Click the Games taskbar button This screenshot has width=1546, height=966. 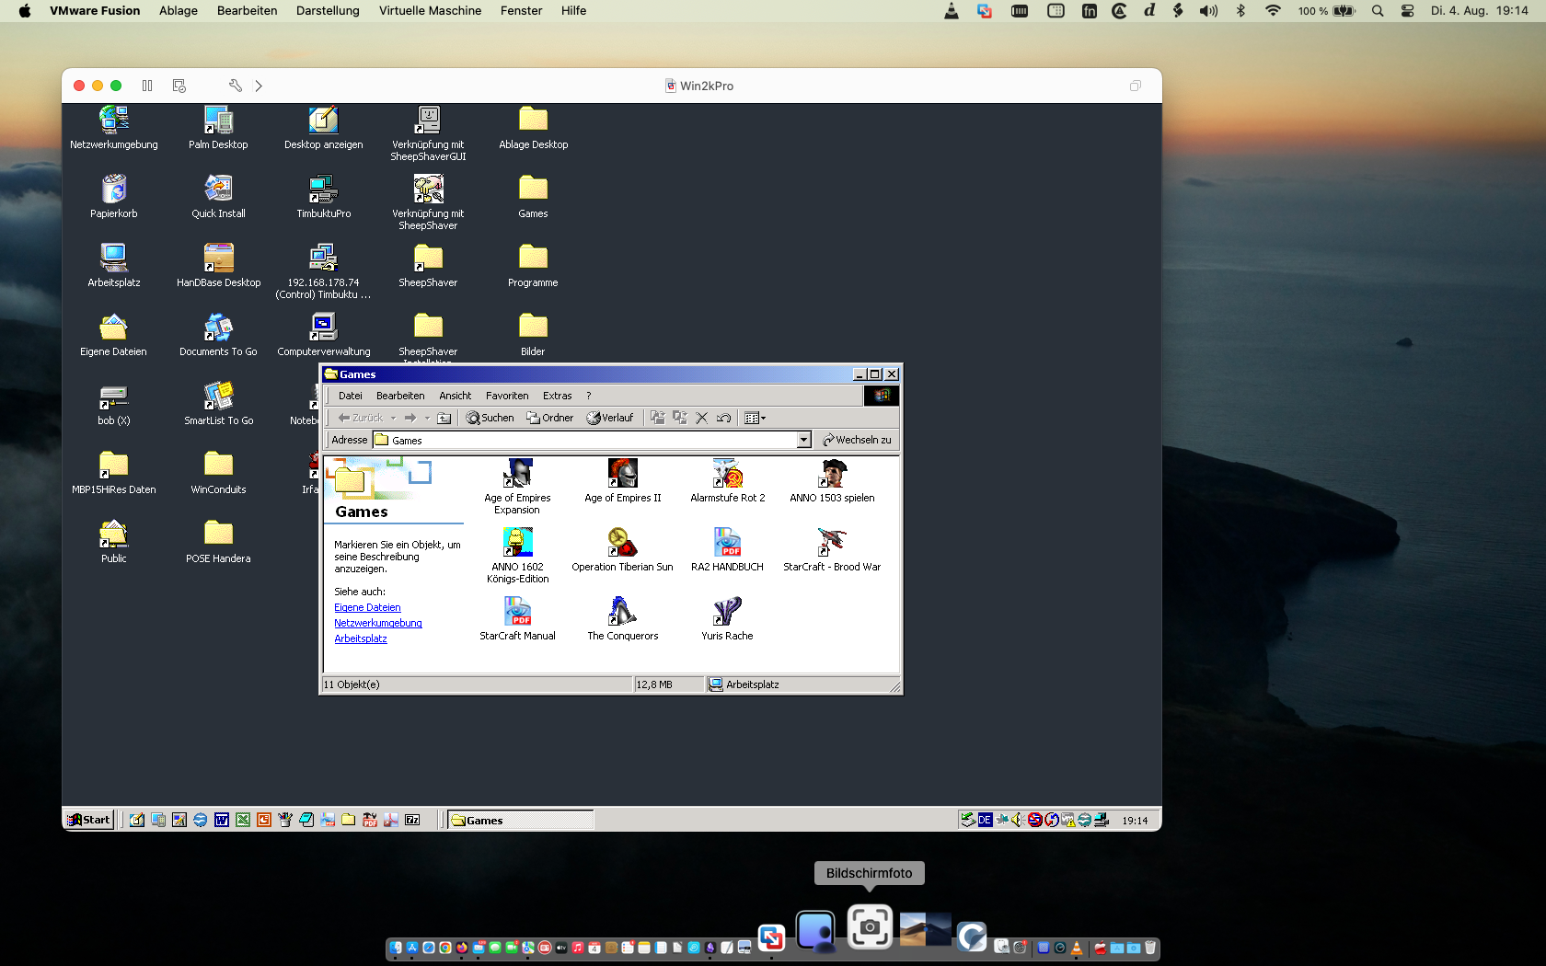pyautogui.click(x=521, y=820)
